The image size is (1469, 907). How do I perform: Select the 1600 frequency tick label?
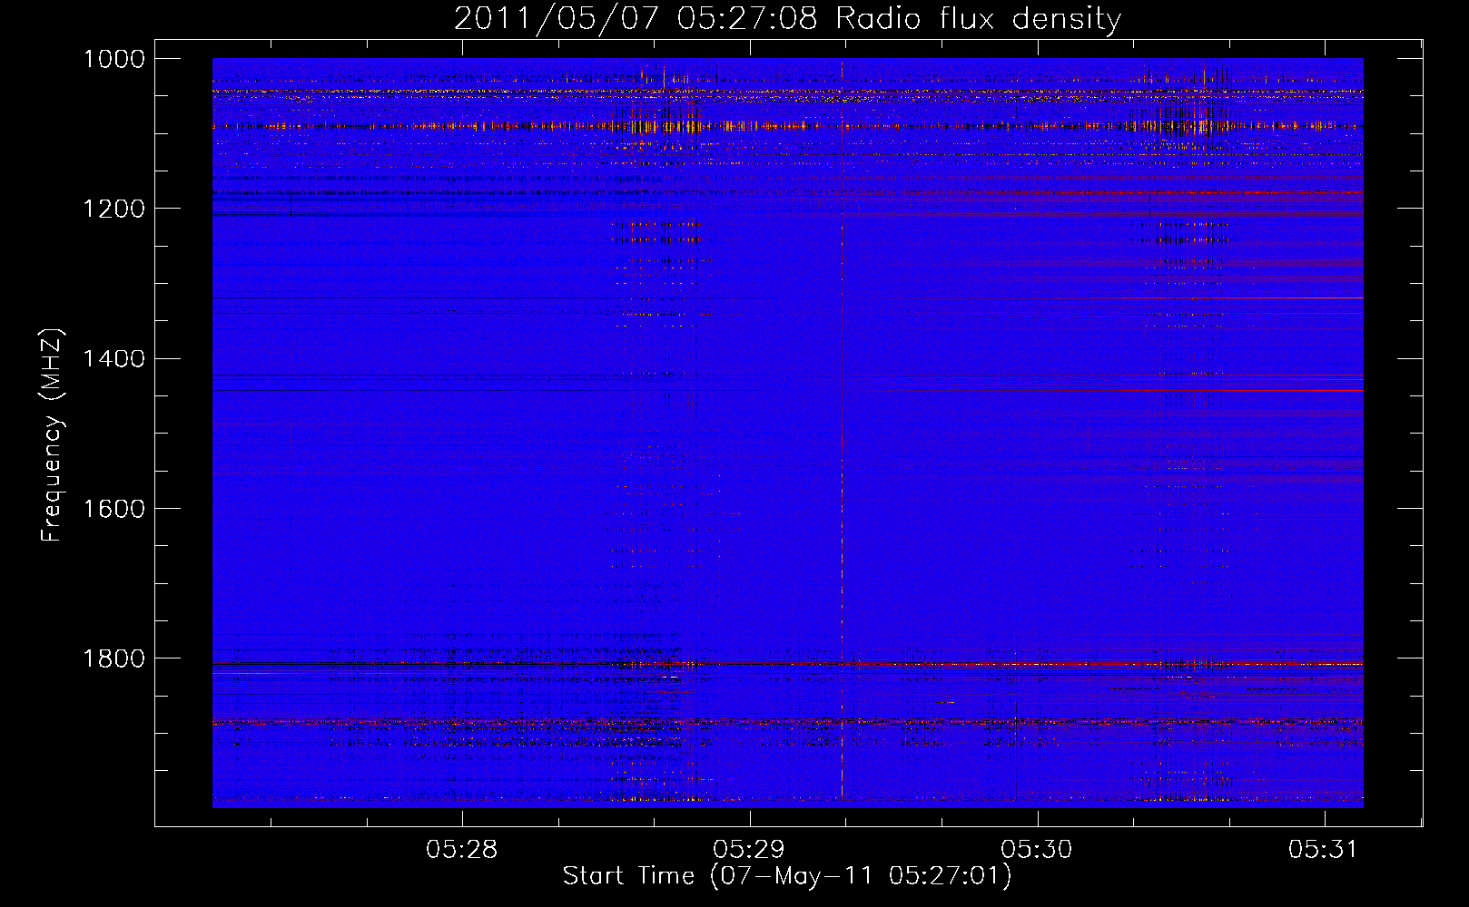(114, 508)
